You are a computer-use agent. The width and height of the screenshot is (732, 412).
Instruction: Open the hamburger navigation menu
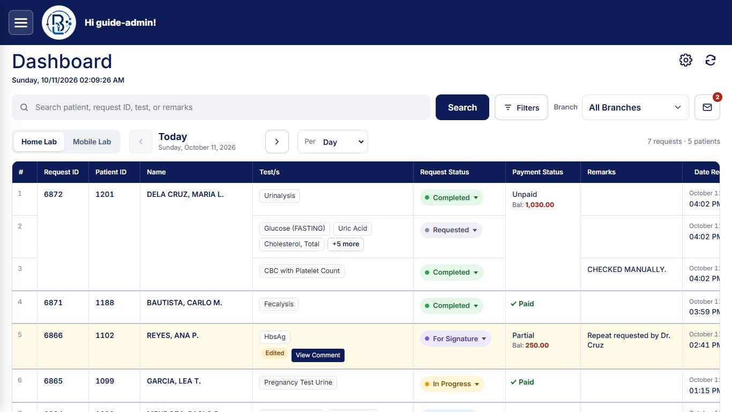21,23
